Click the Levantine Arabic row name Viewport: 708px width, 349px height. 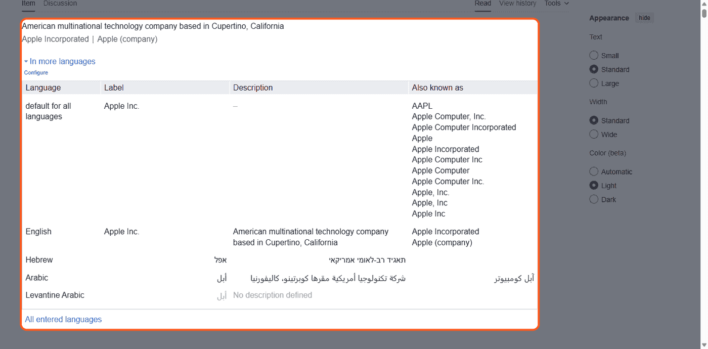55,295
